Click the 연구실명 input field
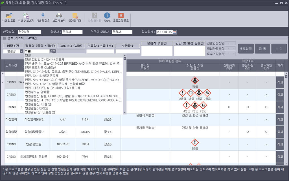Image resolution: width=289 pixels, height=181 pixels. (29, 32)
